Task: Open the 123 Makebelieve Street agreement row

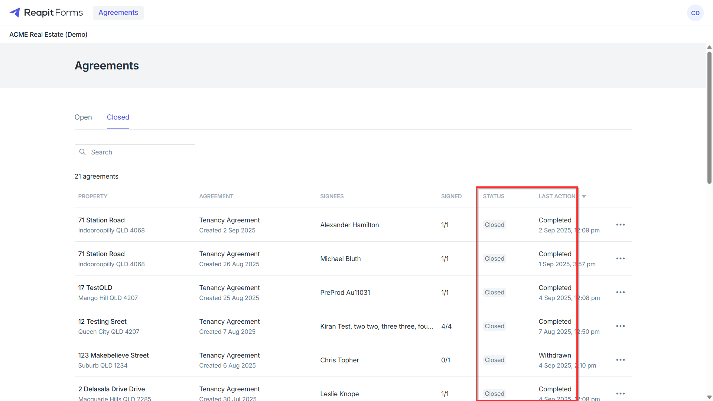Action: click(x=353, y=360)
